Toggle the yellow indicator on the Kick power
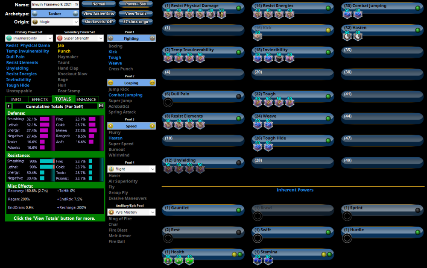427x268 pixels. click(328, 30)
